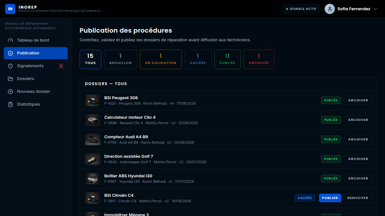This screenshot has width=385, height=216.
Task: Open Calculateur moteur Clio 4 thumbnail
Action: coord(93,120)
